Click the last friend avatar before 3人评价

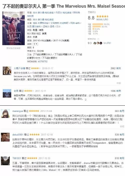pyautogui.click(x=101, y=43)
